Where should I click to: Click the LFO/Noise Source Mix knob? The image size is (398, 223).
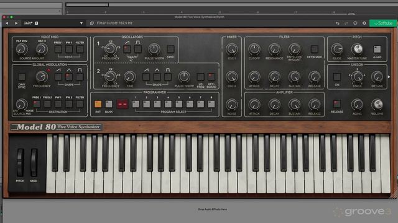(22, 104)
